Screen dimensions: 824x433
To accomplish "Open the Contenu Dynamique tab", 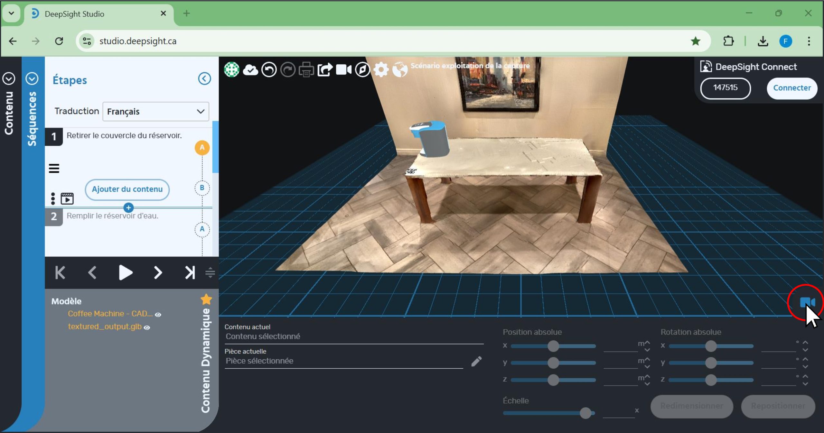I will pyautogui.click(x=205, y=360).
